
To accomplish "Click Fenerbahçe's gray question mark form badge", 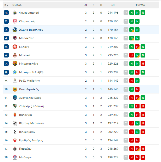I will point(126,13).
